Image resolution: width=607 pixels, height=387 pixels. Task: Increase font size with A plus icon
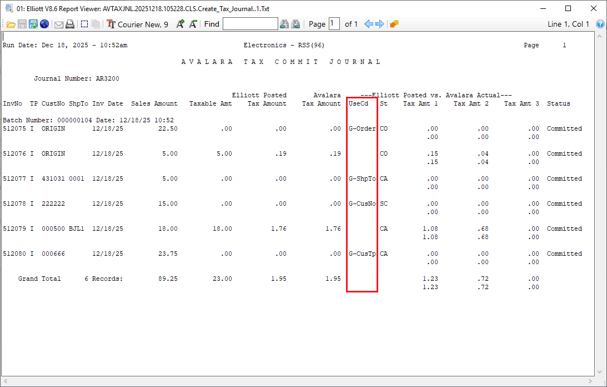180,24
